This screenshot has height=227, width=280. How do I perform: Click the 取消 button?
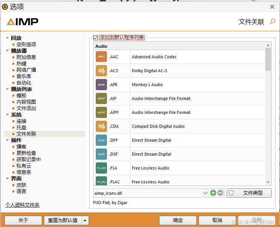(x=217, y=220)
